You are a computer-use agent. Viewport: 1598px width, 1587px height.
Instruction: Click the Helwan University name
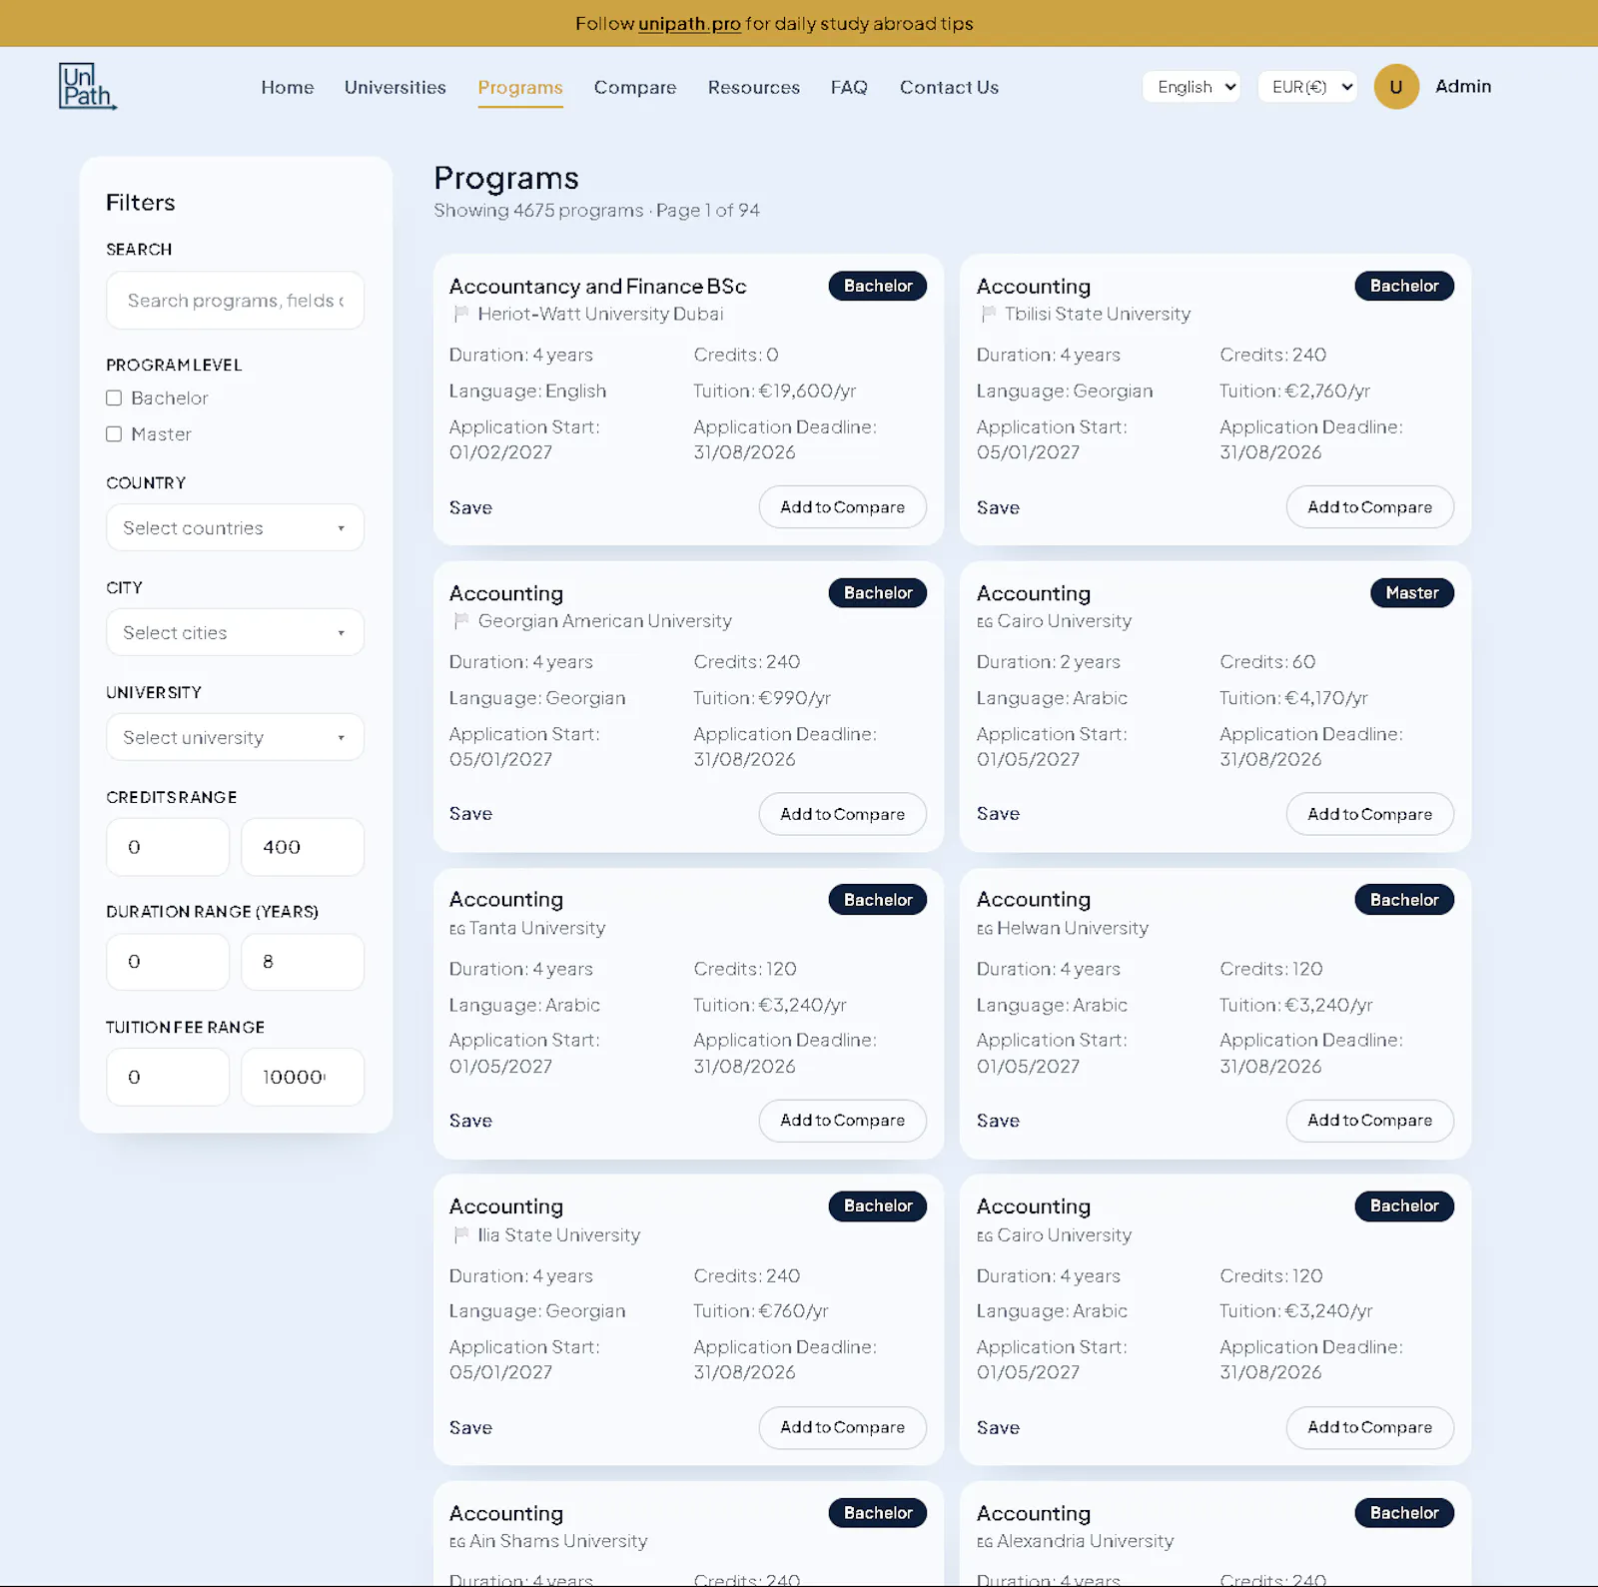coord(1073,928)
